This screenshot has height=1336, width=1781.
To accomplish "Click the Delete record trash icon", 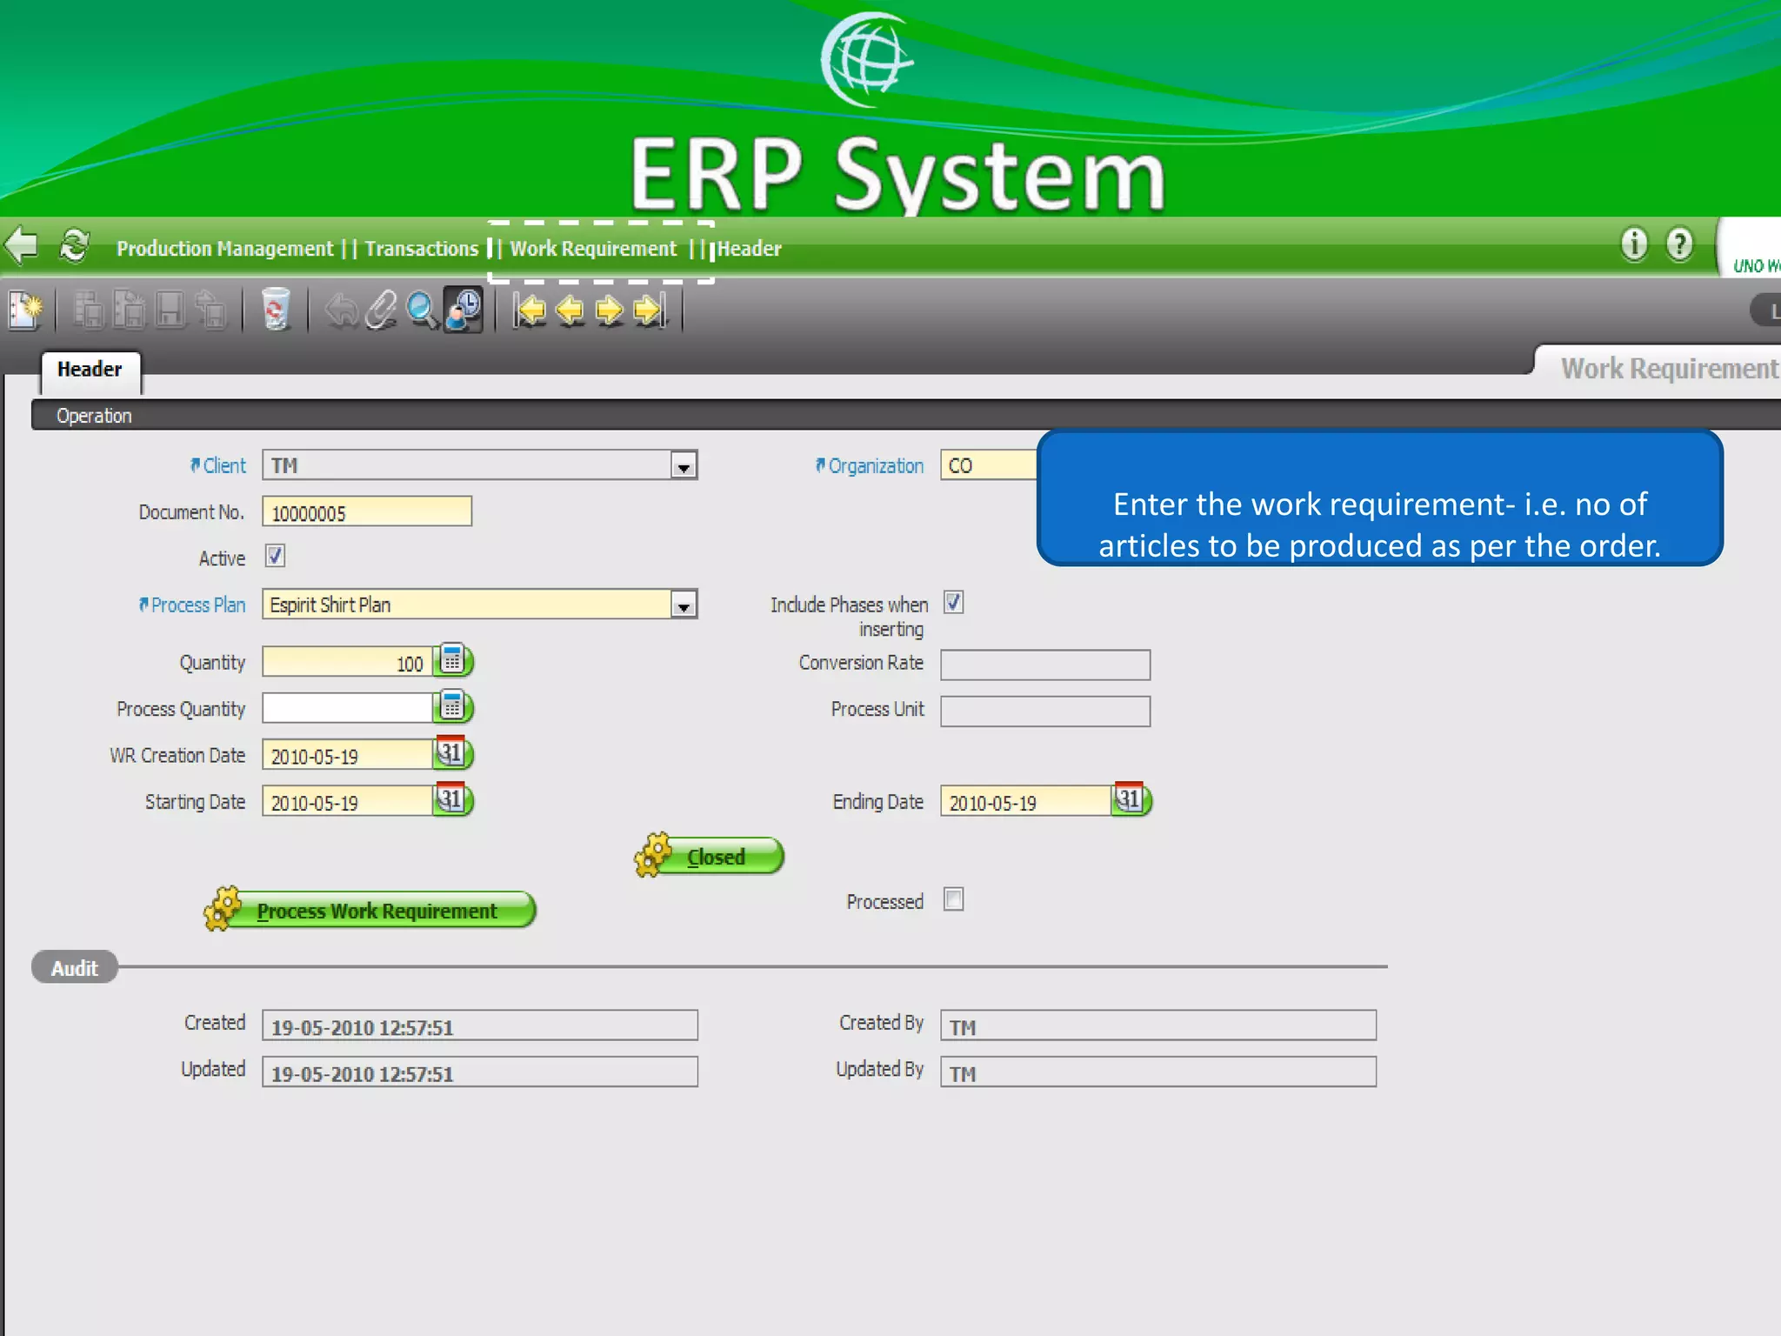I will pyautogui.click(x=275, y=310).
